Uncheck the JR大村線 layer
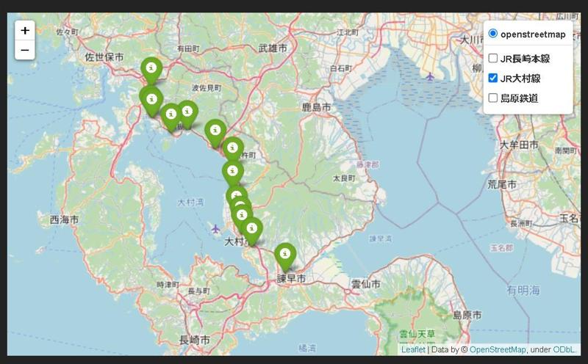The width and height of the screenshot is (588, 364). 493,78
